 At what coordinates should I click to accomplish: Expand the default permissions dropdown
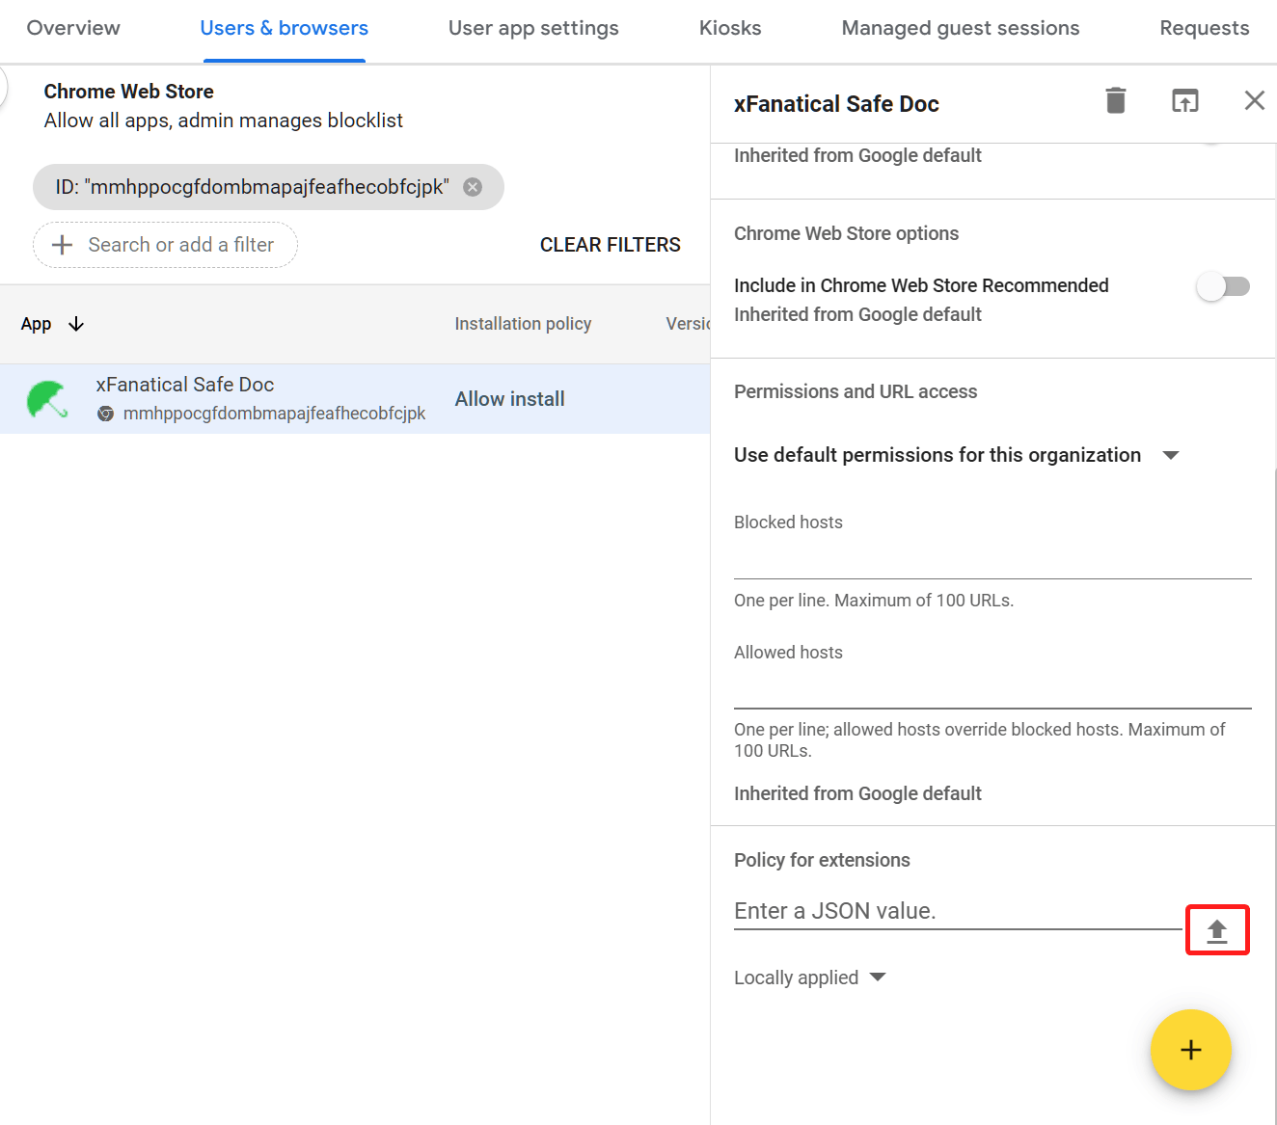pos(1171,455)
